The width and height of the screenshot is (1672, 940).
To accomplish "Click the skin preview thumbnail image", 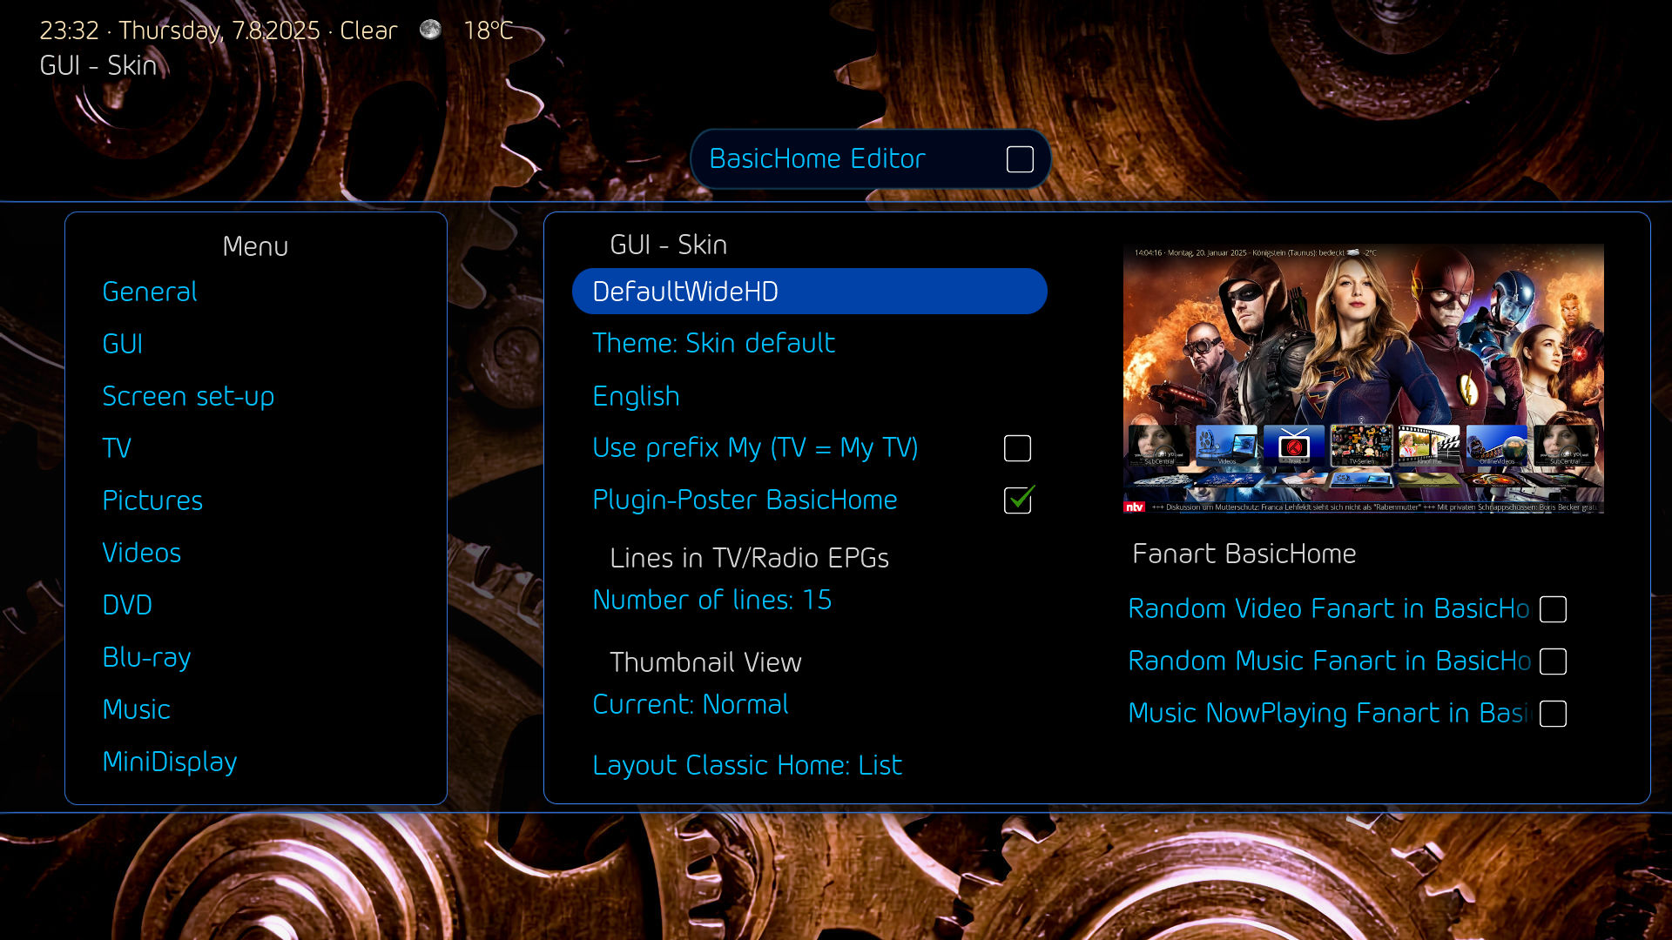I will (1363, 379).
